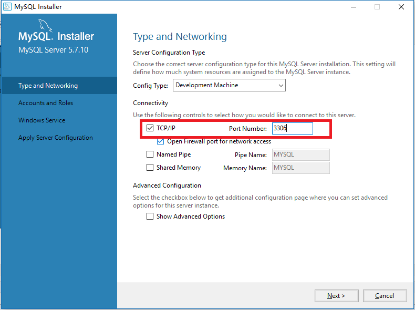Click the Memory Name text field

pos(300,168)
